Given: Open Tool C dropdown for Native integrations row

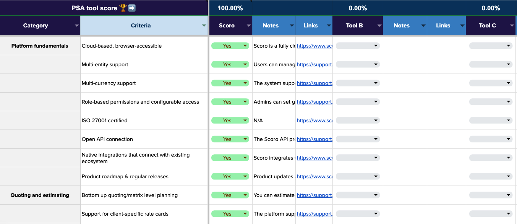Looking at the screenshot, I should click(x=491, y=158).
